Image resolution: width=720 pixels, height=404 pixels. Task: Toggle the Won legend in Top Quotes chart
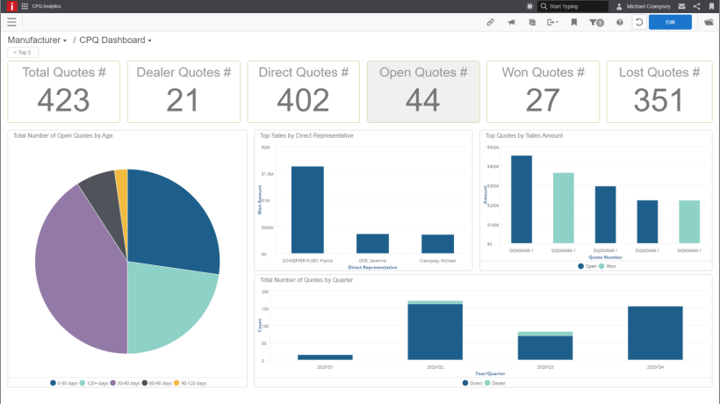(607, 266)
